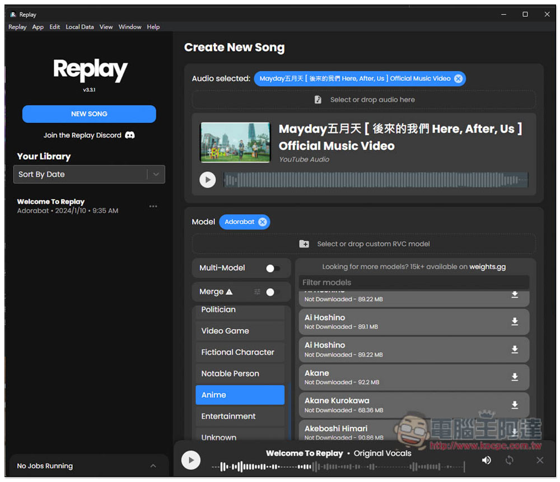The image size is (560, 482).
Task: Select the Anime category
Action: [x=240, y=395]
